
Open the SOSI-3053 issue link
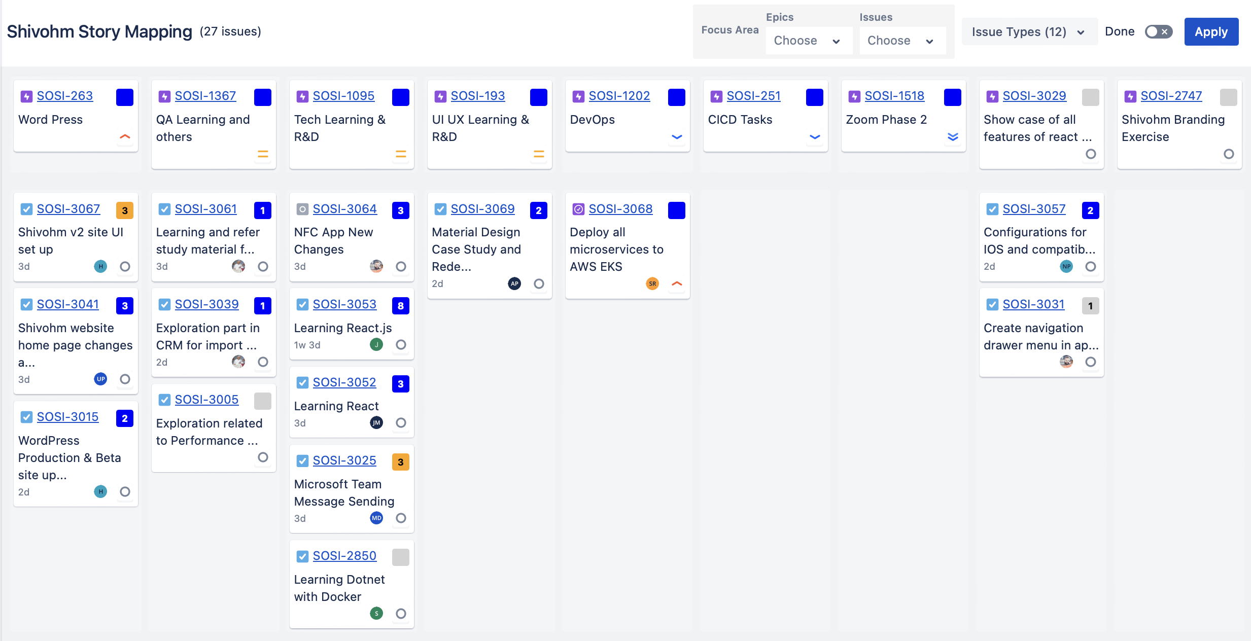344,304
